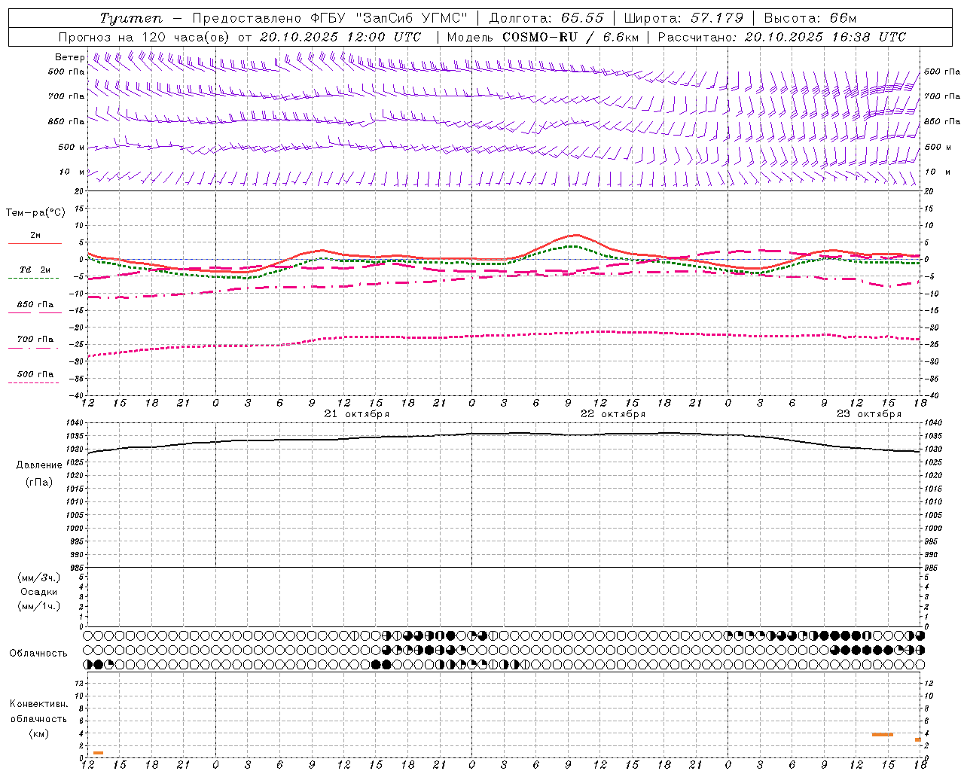Select the "Конвективн." convective label
The image size is (964, 771).
[39, 704]
